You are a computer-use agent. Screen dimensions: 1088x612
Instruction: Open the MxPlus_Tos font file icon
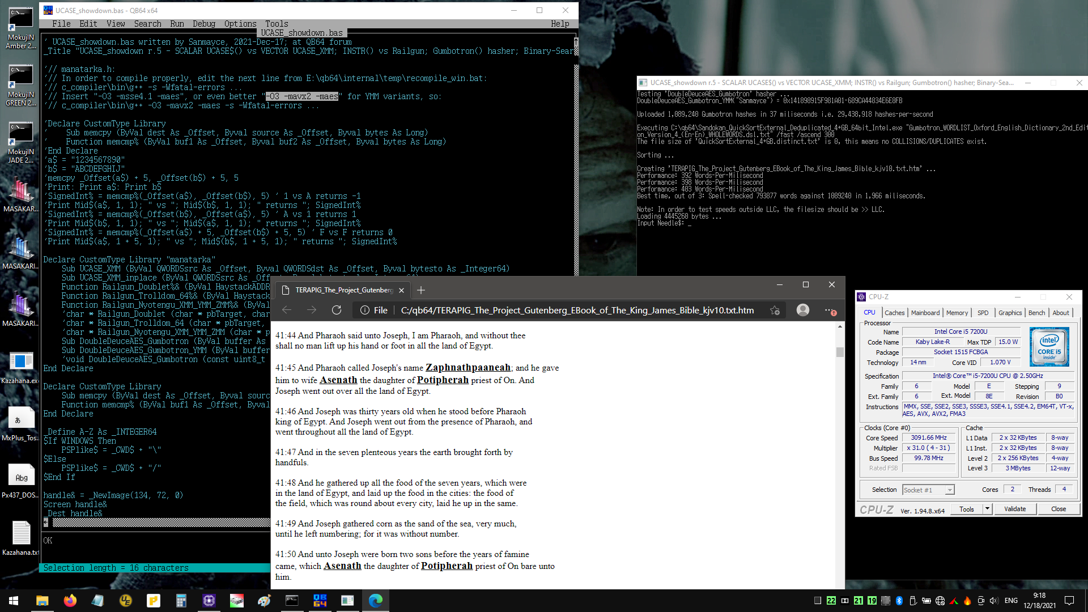pos(20,424)
